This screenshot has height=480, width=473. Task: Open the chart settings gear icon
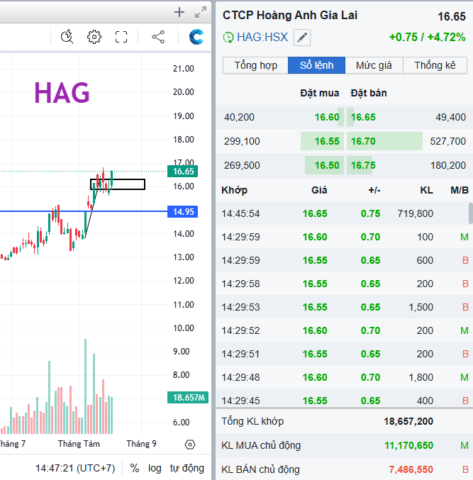click(x=94, y=37)
